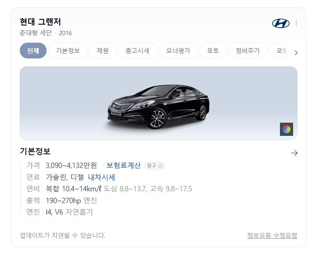Viewport: 312px width, 255px height.
Task: Click the 기본정보 section heading
Action: 35,151
